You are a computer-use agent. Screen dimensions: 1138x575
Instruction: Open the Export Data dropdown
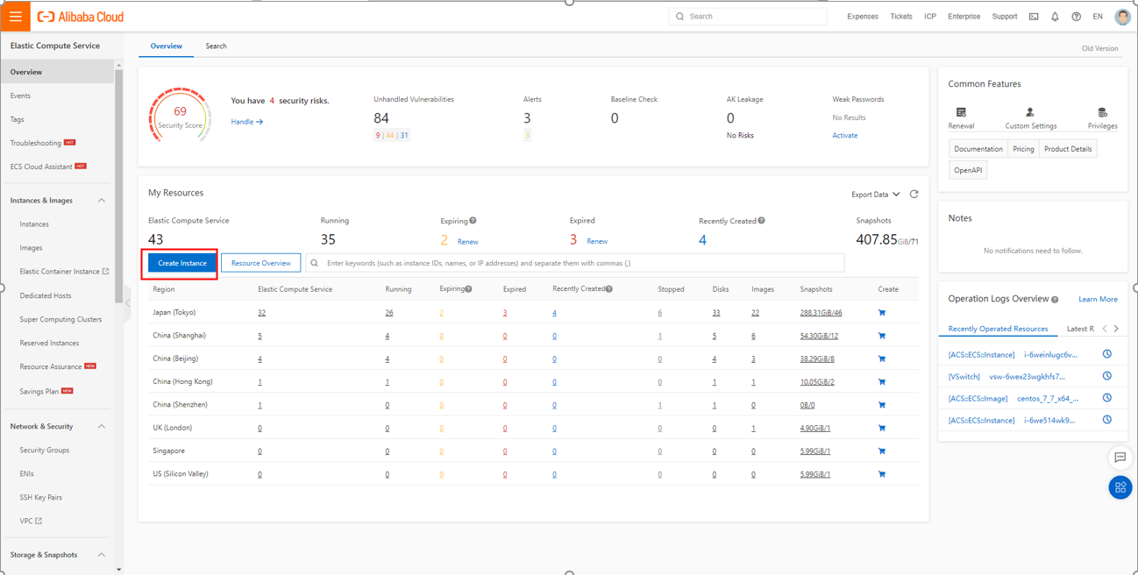(876, 195)
